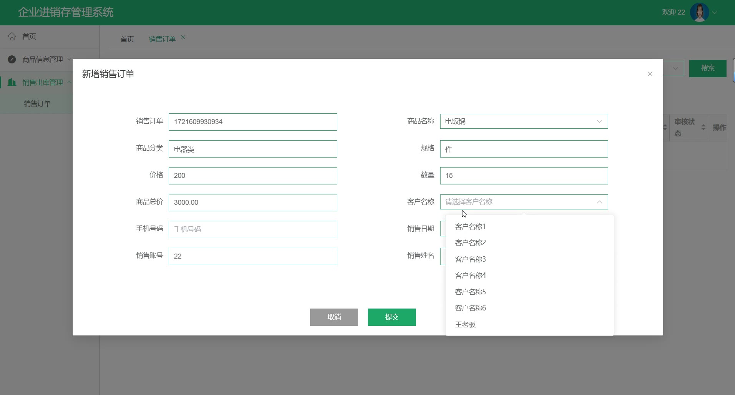
Task: Click the 审核状态 column sort arrows
Action: click(x=703, y=127)
